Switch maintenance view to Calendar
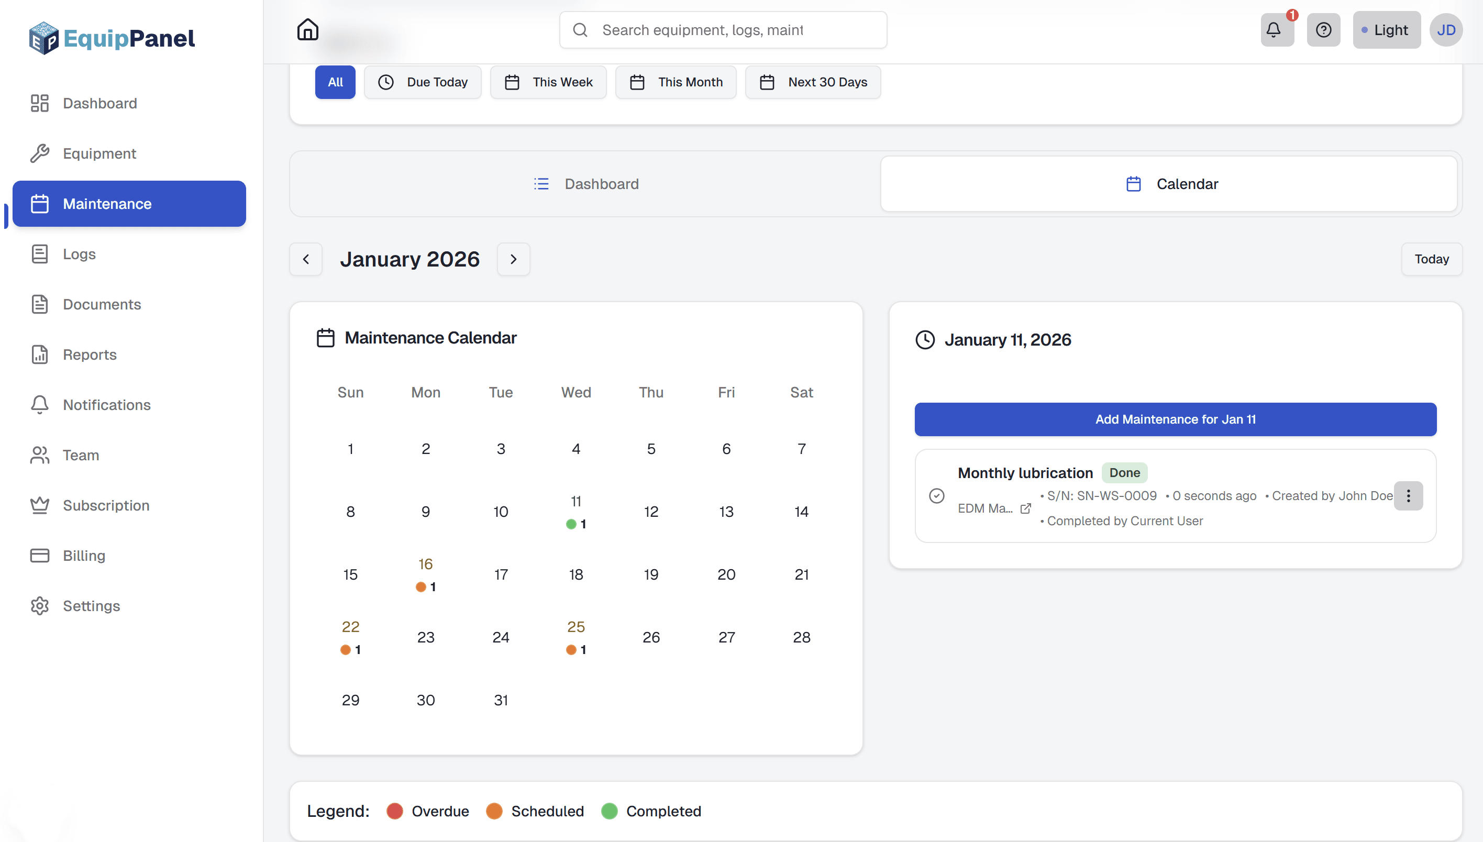The height and width of the screenshot is (842, 1483). click(1172, 183)
